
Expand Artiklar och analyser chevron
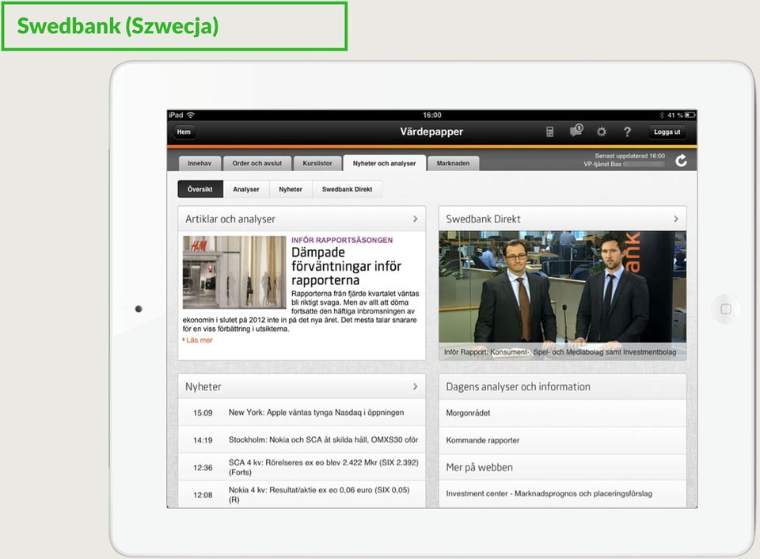click(x=416, y=219)
